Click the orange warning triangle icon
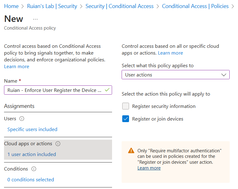This screenshot has height=189, width=238. tap(131, 151)
